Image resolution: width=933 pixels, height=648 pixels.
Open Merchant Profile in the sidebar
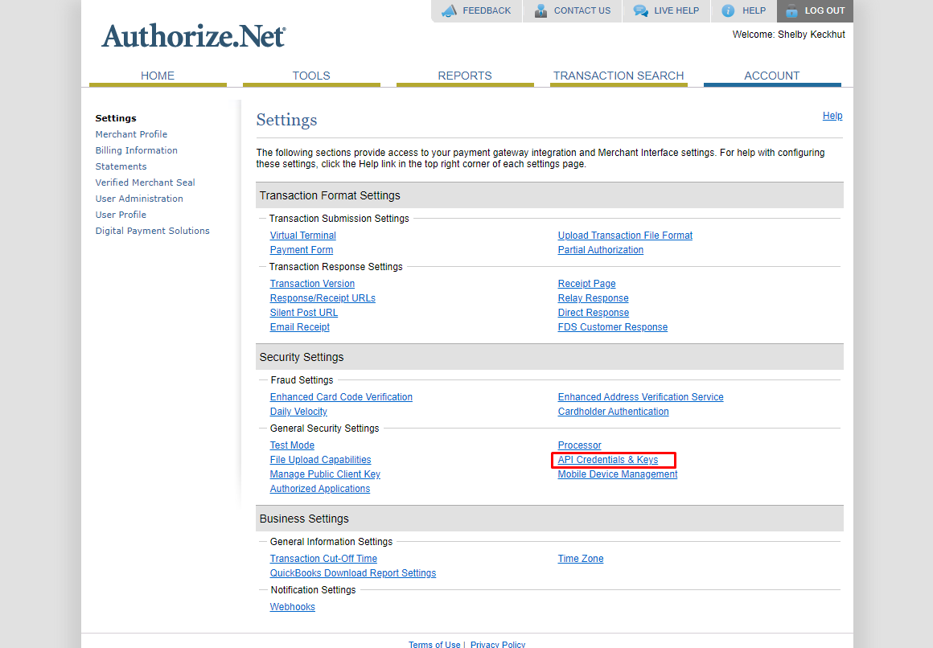coord(131,134)
